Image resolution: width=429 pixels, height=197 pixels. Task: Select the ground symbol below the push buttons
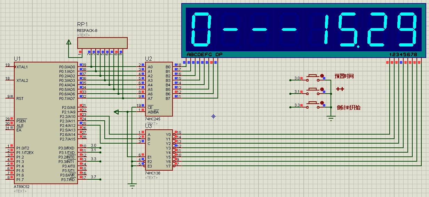pyautogui.click(x=331, y=118)
